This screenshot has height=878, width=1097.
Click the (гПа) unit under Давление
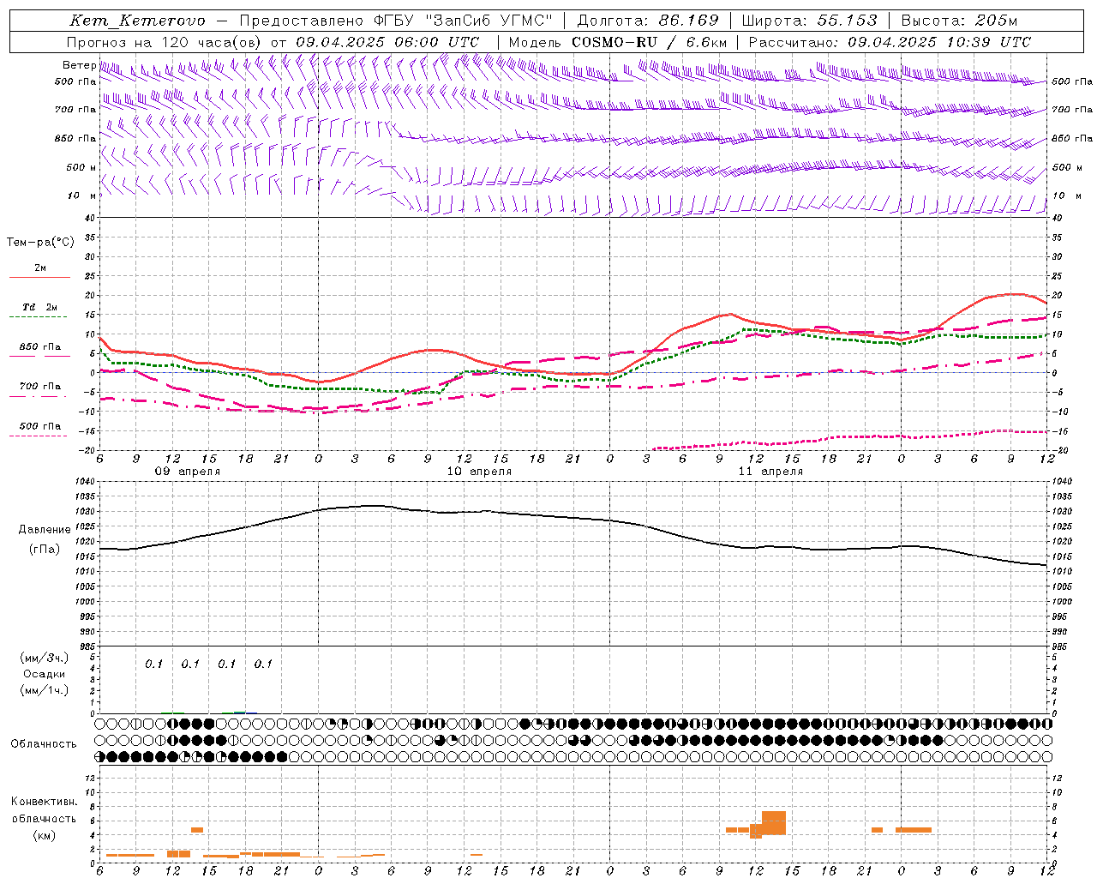(x=45, y=550)
